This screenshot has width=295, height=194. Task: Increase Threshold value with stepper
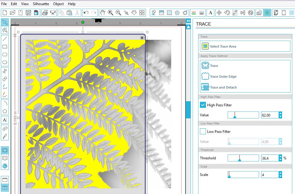click(281, 156)
